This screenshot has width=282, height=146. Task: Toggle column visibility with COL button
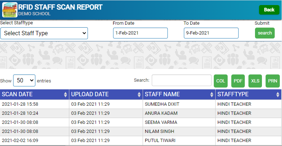point(221,81)
